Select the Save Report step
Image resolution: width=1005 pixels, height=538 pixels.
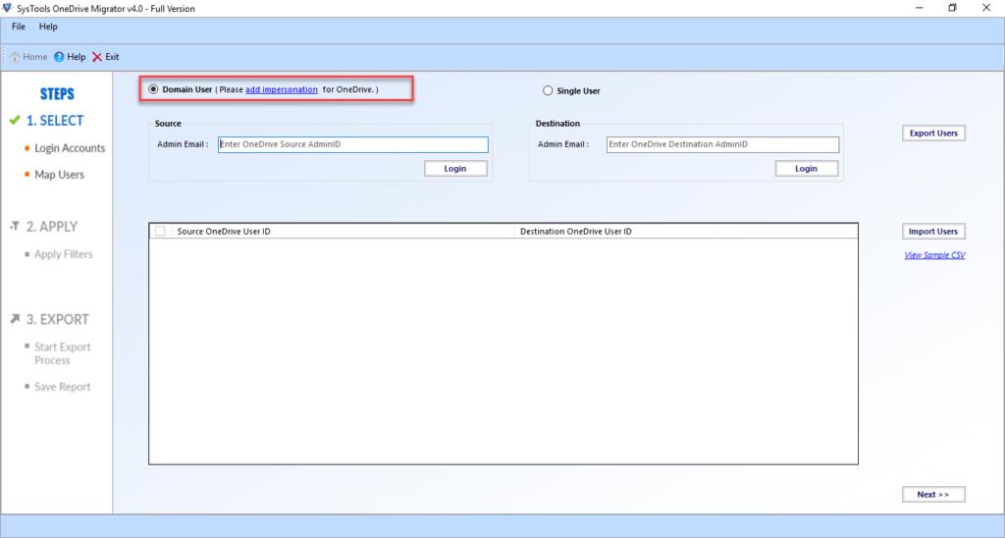(62, 387)
